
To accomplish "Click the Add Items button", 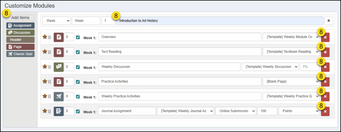I will (x=20, y=18).
